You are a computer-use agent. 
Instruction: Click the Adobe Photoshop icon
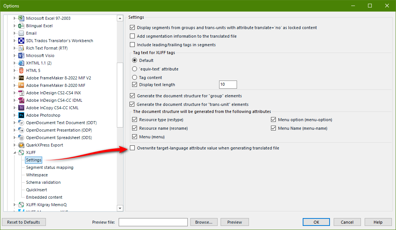coord(22,115)
